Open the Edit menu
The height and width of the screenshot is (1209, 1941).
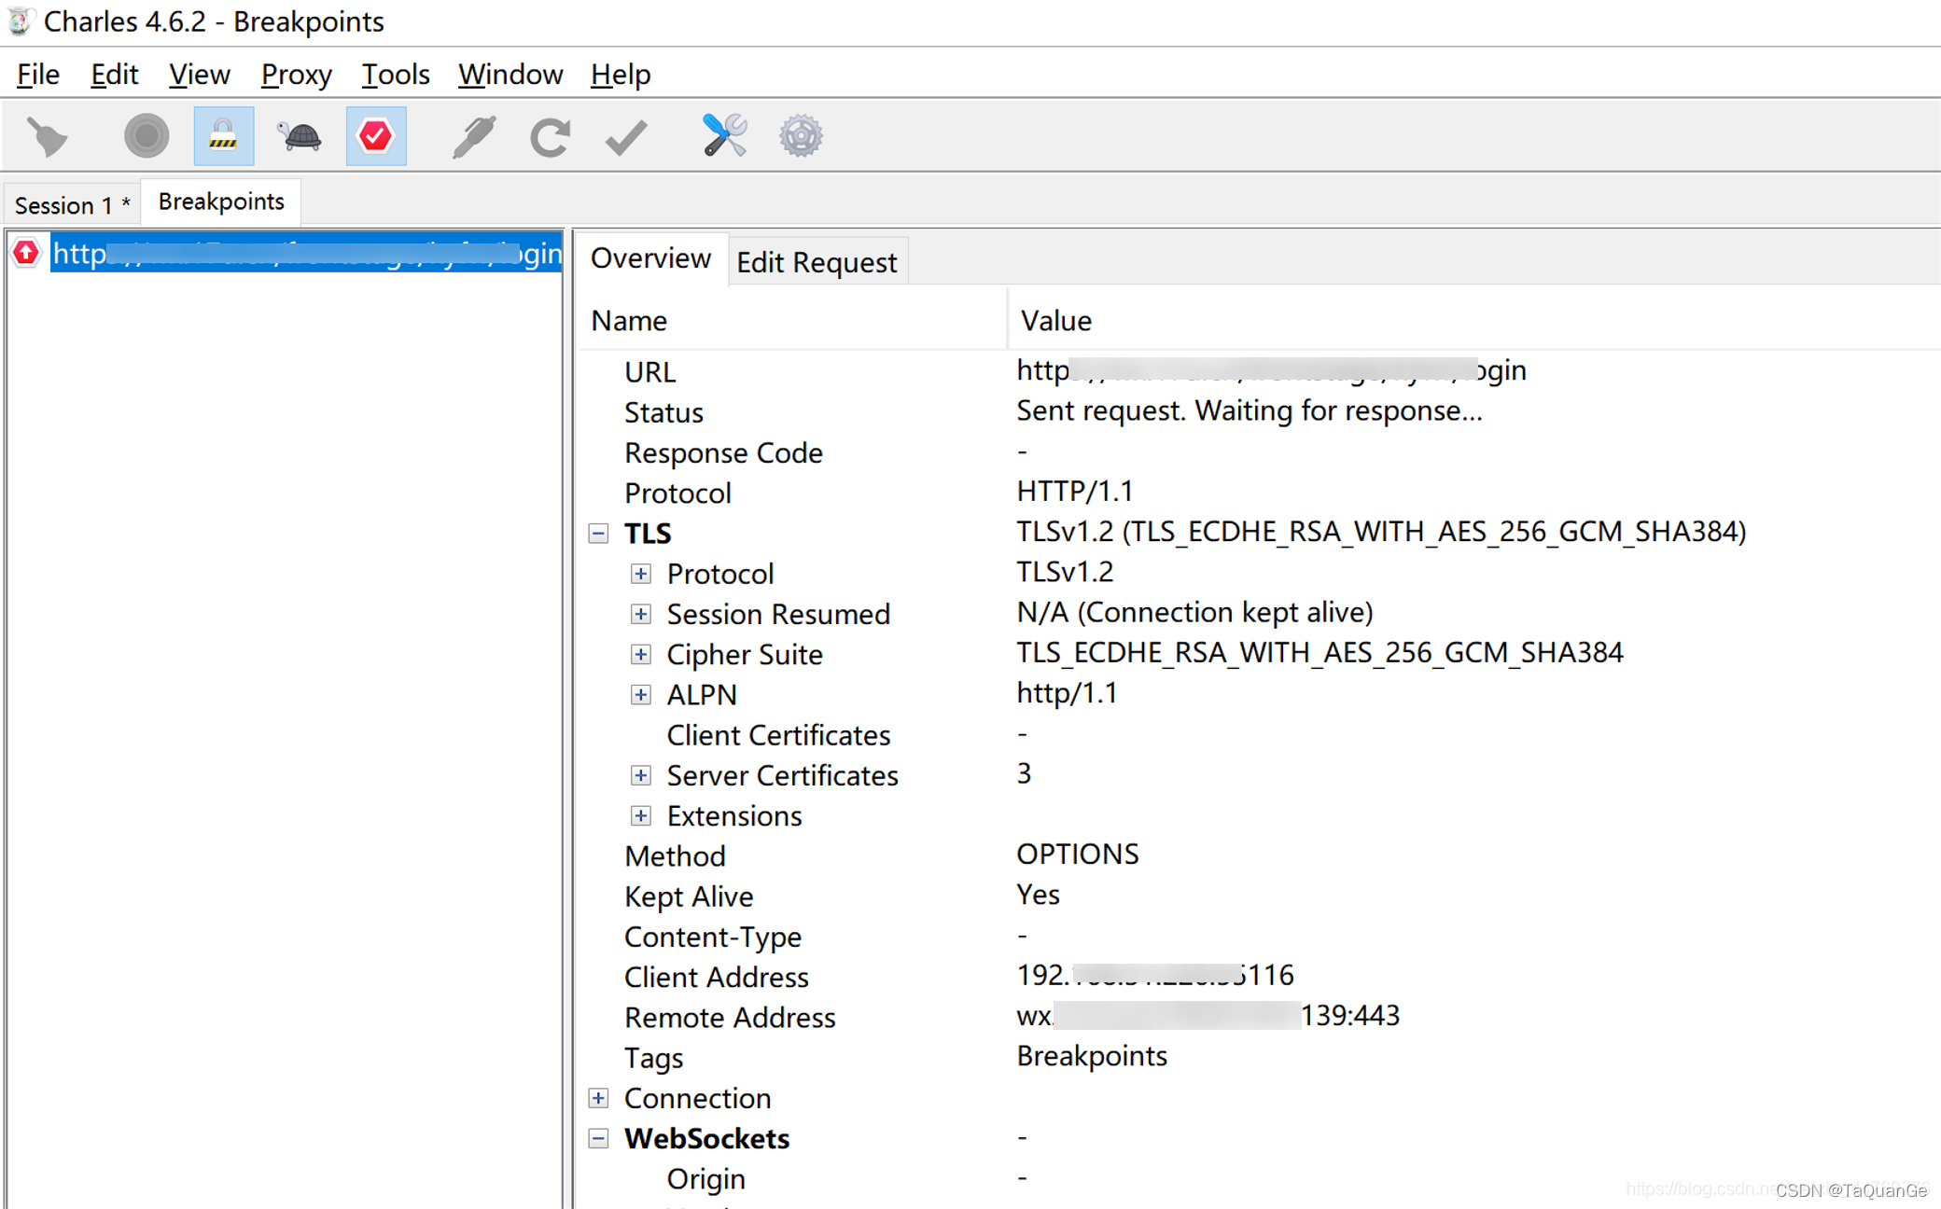[x=114, y=75]
